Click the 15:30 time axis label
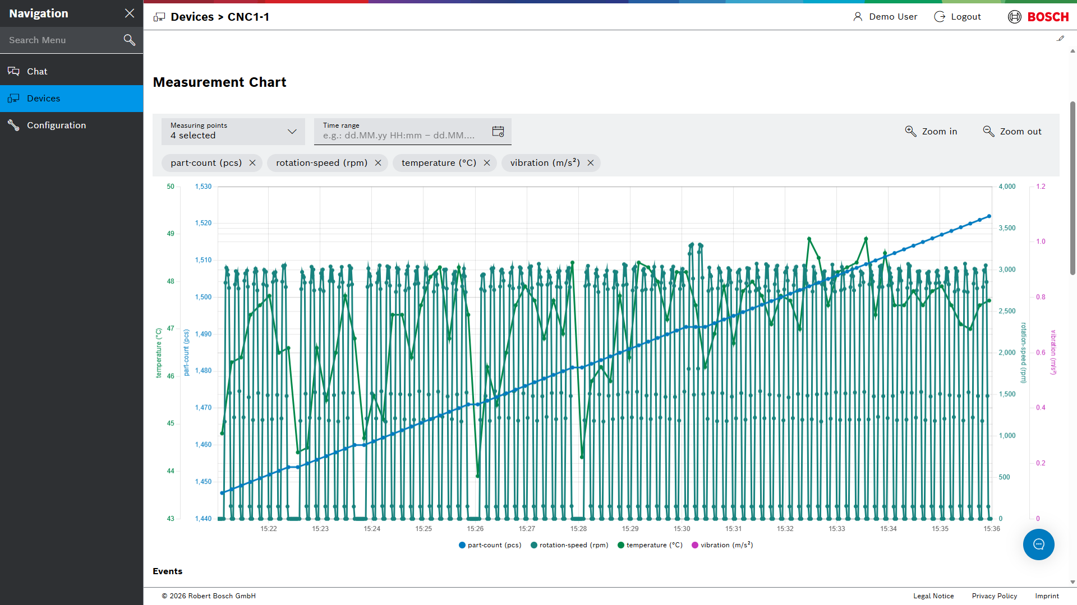The width and height of the screenshot is (1077, 605). pos(682,529)
